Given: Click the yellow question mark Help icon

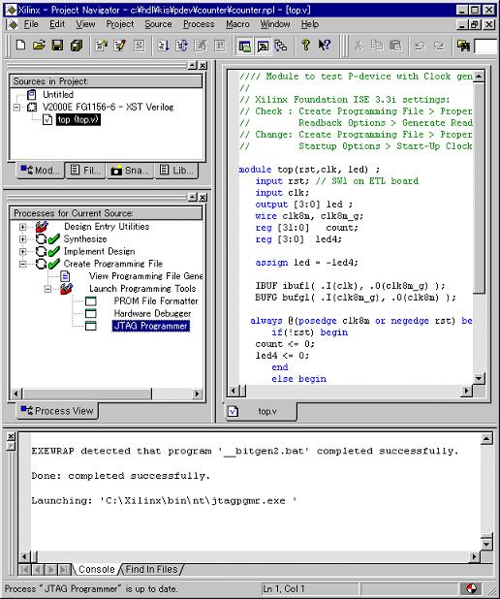Looking at the screenshot, I should pos(305,46).
